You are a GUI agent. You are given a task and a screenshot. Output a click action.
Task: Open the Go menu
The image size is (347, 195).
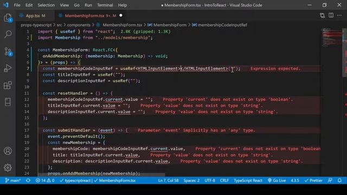pos(76,5)
